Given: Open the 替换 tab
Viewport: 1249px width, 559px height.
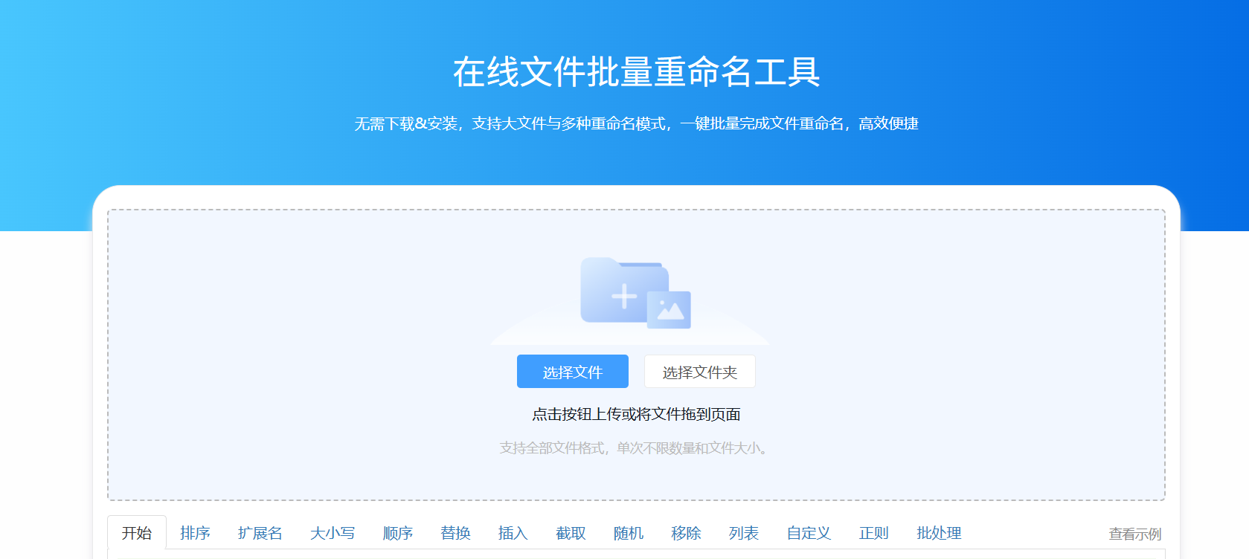Looking at the screenshot, I should 455,533.
